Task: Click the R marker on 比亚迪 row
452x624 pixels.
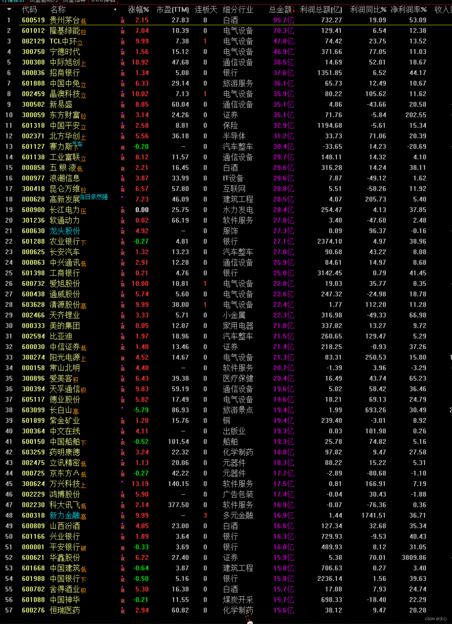Action: (123, 338)
